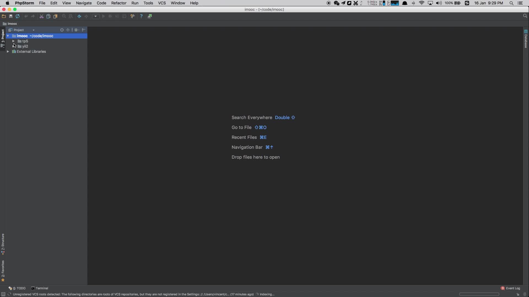Click the Replace toolbar icon
The width and height of the screenshot is (529, 297).
[x=71, y=16]
